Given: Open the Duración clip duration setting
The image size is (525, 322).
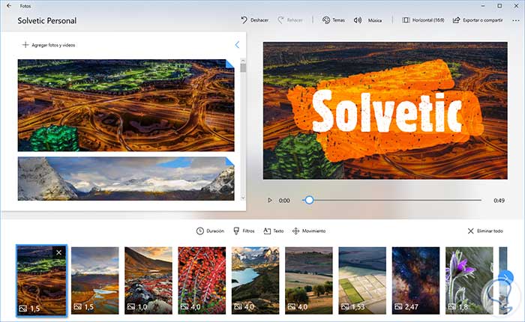Looking at the screenshot, I should (x=210, y=231).
